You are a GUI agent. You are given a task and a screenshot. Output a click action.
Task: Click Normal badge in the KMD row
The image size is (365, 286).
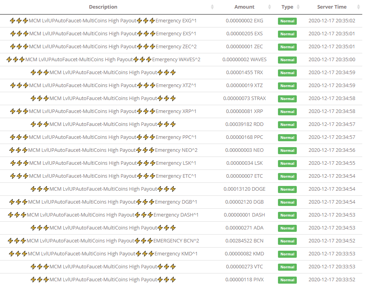click(287, 254)
